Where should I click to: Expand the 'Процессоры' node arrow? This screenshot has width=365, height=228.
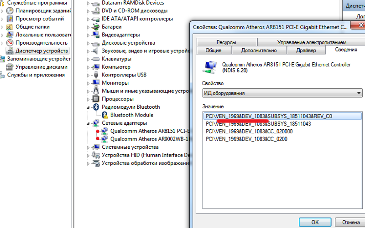point(88,99)
